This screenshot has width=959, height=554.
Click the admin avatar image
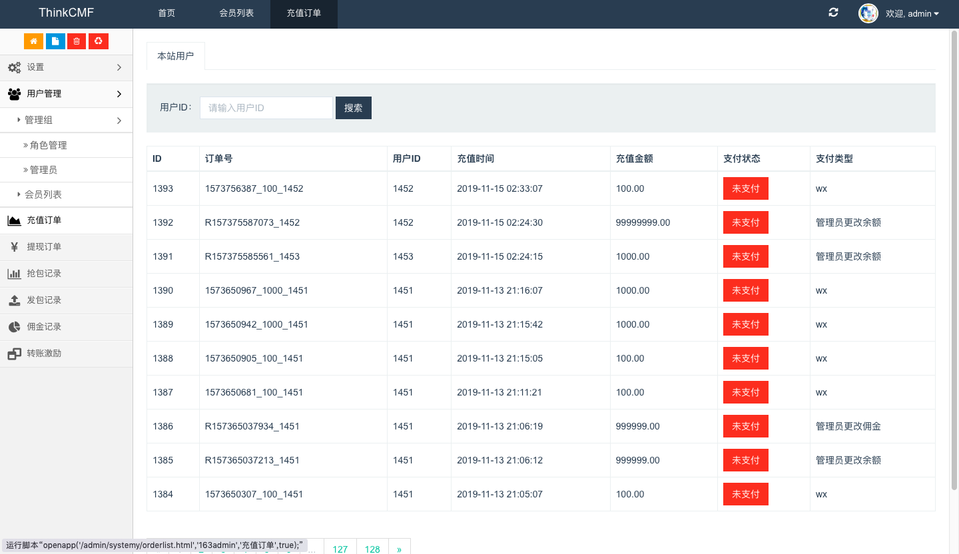(868, 13)
